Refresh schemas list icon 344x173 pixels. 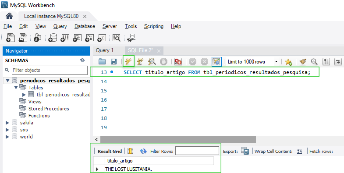82,60
